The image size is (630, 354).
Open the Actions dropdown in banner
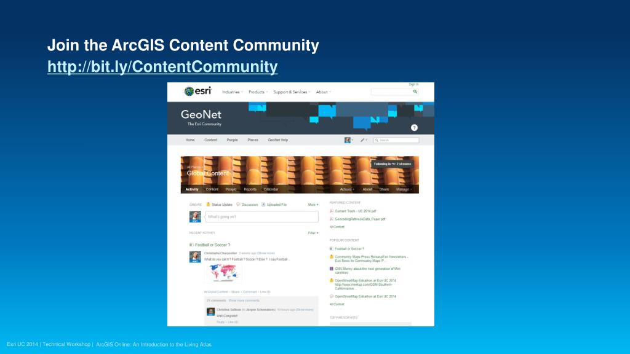pyautogui.click(x=347, y=189)
